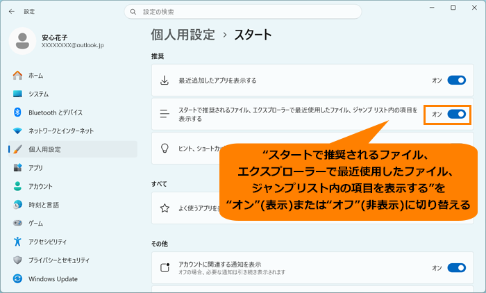486x293 pixels.
Task: Open Bluetooth とデバイス settings
Action: pos(73,112)
